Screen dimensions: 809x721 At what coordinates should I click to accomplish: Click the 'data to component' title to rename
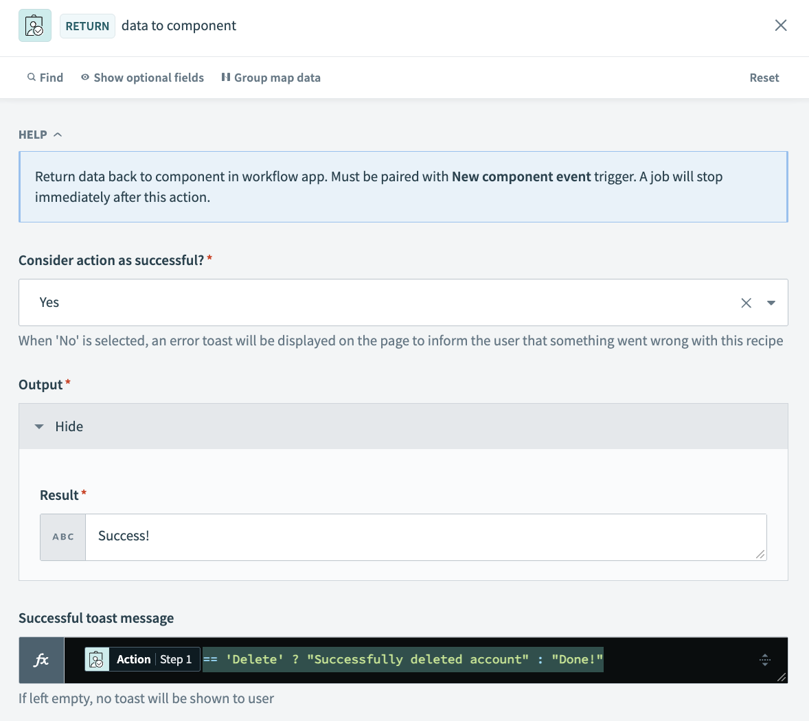click(x=178, y=25)
